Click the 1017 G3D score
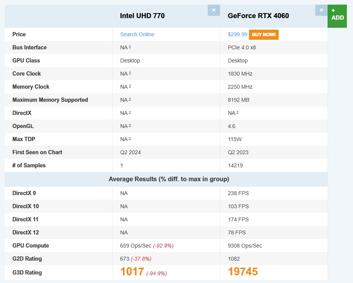Image resolution: width=353 pixels, height=283 pixels. pyautogui.click(x=132, y=271)
